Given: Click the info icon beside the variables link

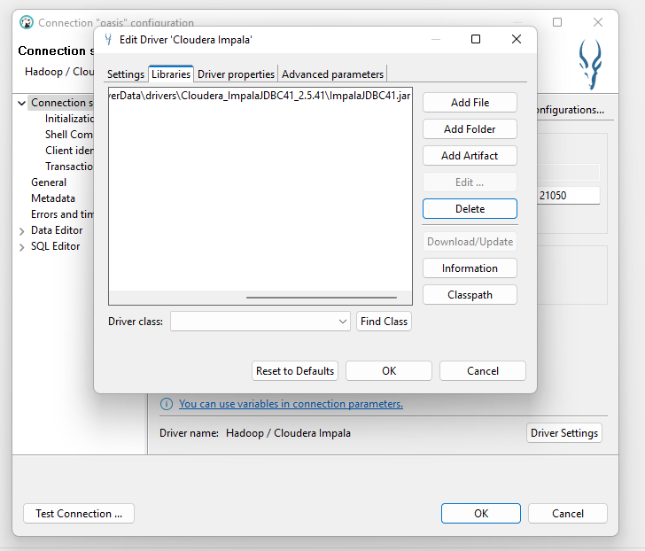Looking at the screenshot, I should point(167,404).
